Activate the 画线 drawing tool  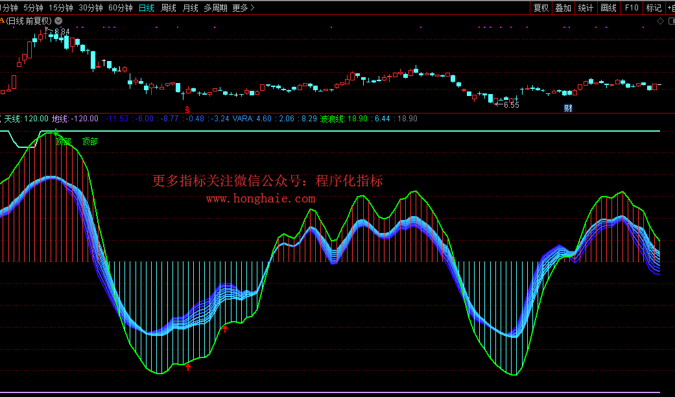pyautogui.click(x=608, y=8)
